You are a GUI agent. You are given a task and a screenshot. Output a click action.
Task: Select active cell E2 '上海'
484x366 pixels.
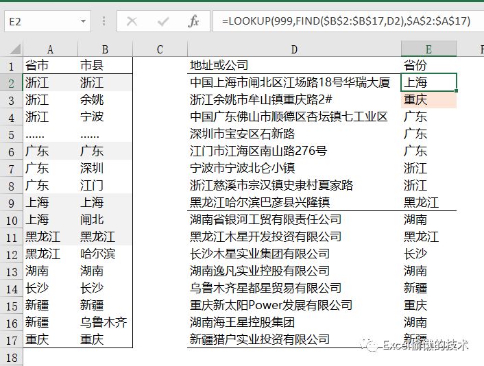pyautogui.click(x=428, y=82)
